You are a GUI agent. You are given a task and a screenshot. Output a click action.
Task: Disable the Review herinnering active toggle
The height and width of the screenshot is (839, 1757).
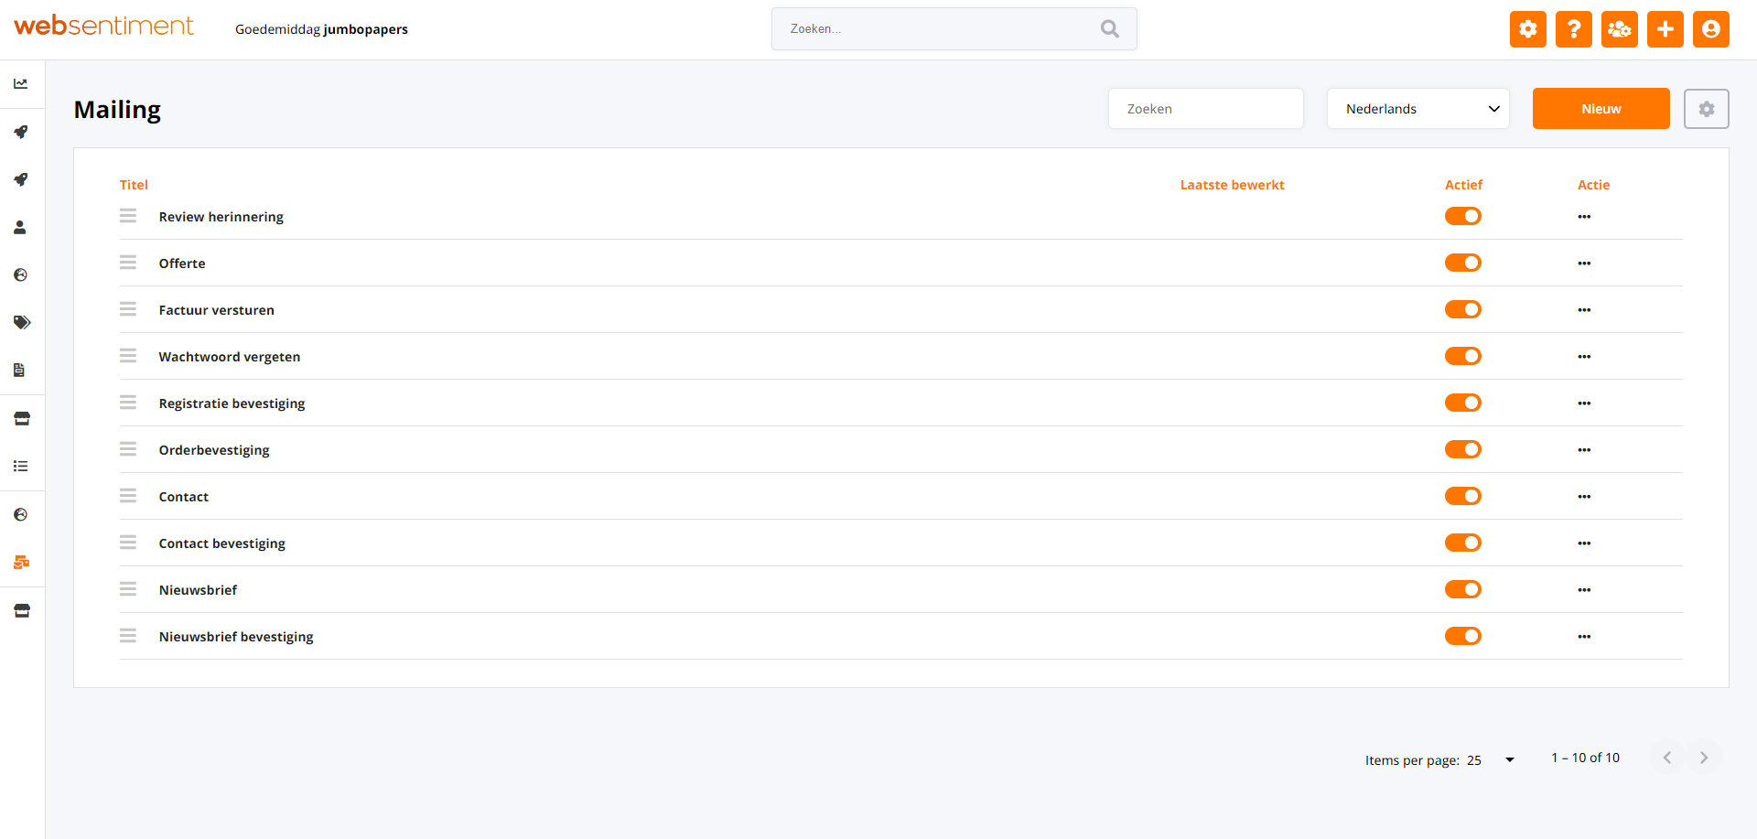tap(1462, 216)
